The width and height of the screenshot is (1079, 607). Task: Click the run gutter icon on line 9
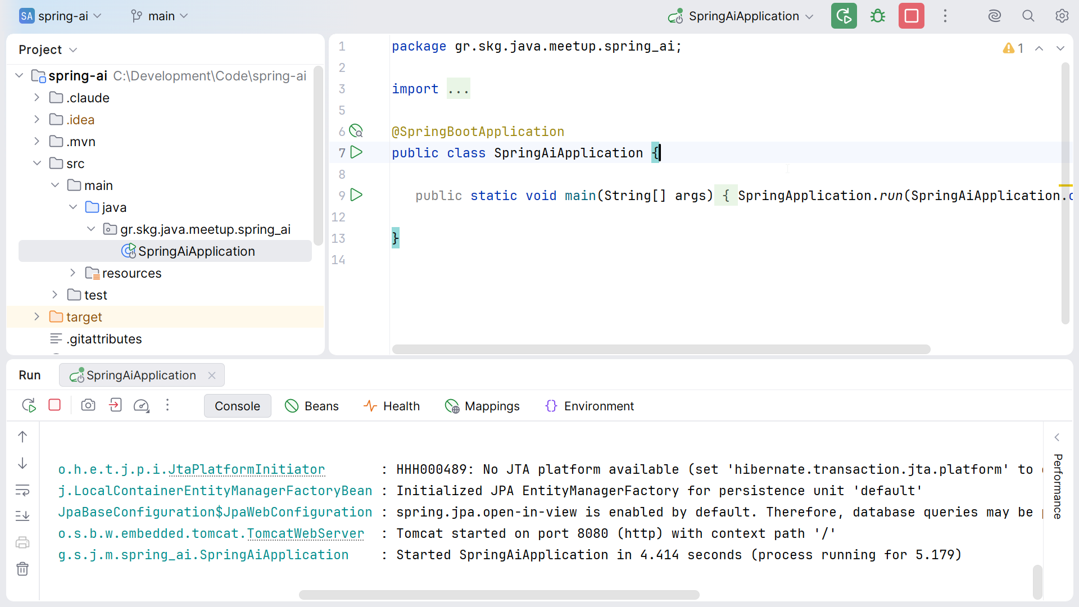point(356,195)
